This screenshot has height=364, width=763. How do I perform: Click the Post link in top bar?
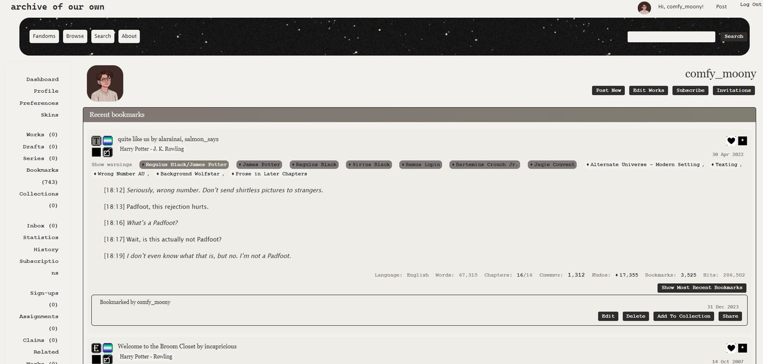pyautogui.click(x=721, y=7)
